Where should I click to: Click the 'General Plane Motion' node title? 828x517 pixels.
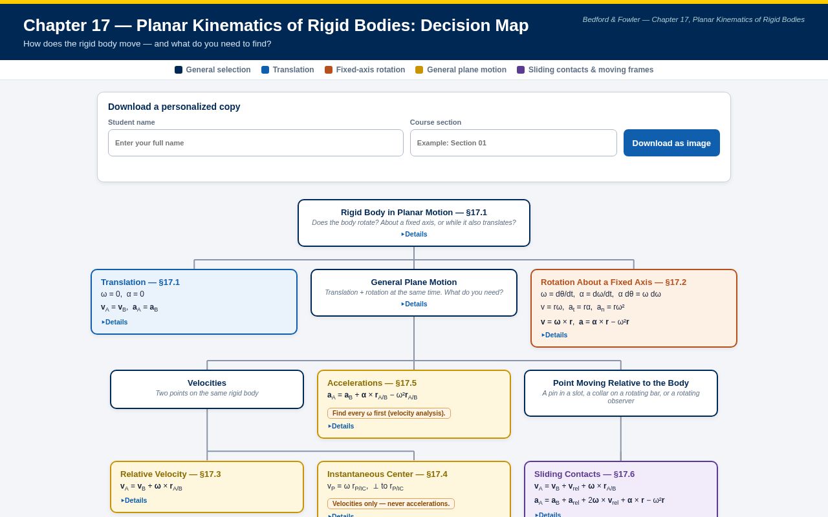point(414,282)
